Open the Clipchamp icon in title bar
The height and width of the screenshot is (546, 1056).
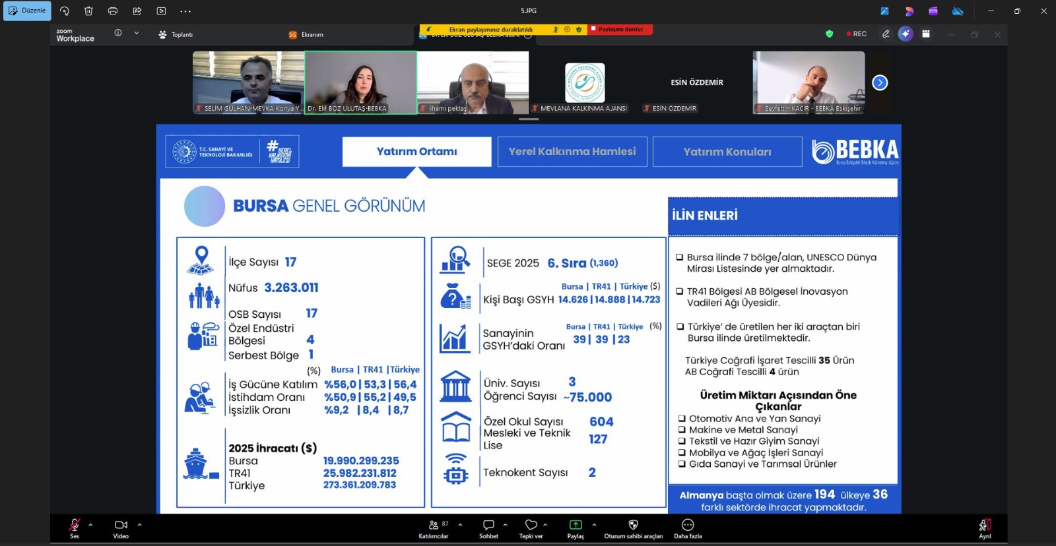[x=933, y=11]
